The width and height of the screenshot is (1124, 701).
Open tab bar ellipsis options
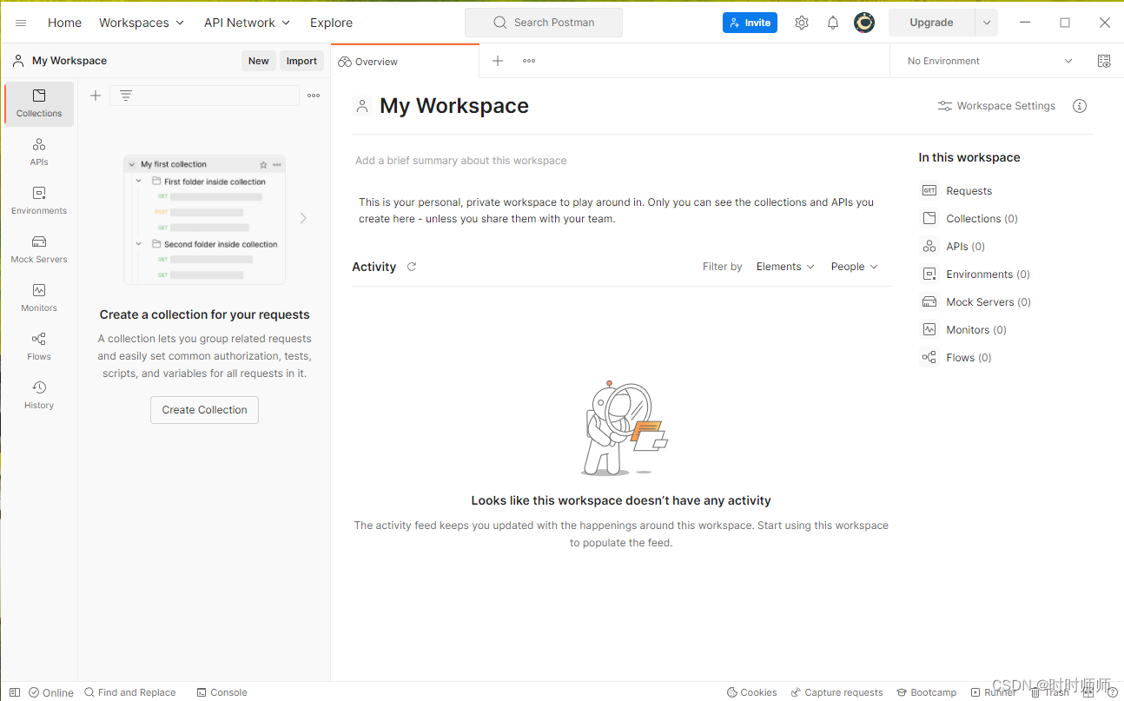point(529,61)
